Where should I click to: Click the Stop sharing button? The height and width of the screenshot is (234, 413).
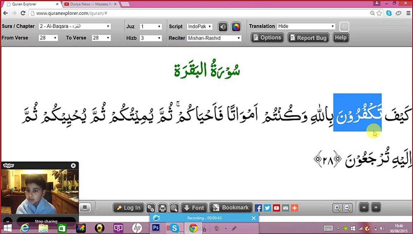click(46, 221)
